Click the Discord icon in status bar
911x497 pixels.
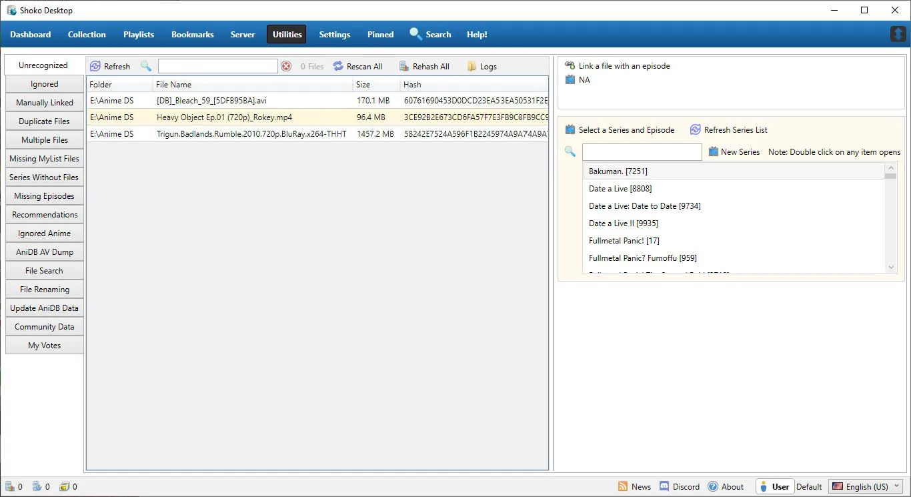point(664,486)
